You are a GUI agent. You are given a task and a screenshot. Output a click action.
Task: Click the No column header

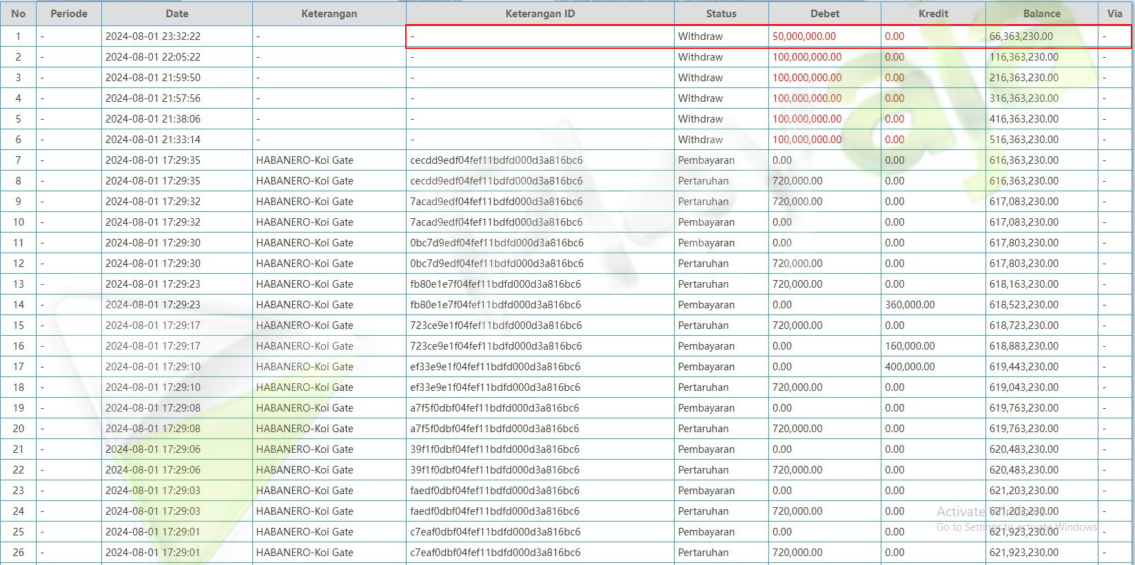coord(18,14)
